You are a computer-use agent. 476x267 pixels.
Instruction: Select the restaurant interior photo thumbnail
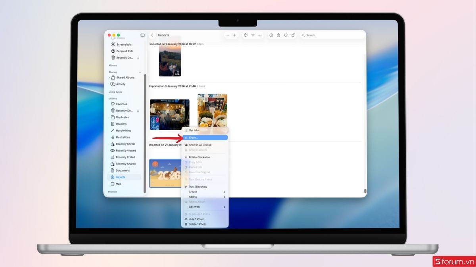point(169,114)
